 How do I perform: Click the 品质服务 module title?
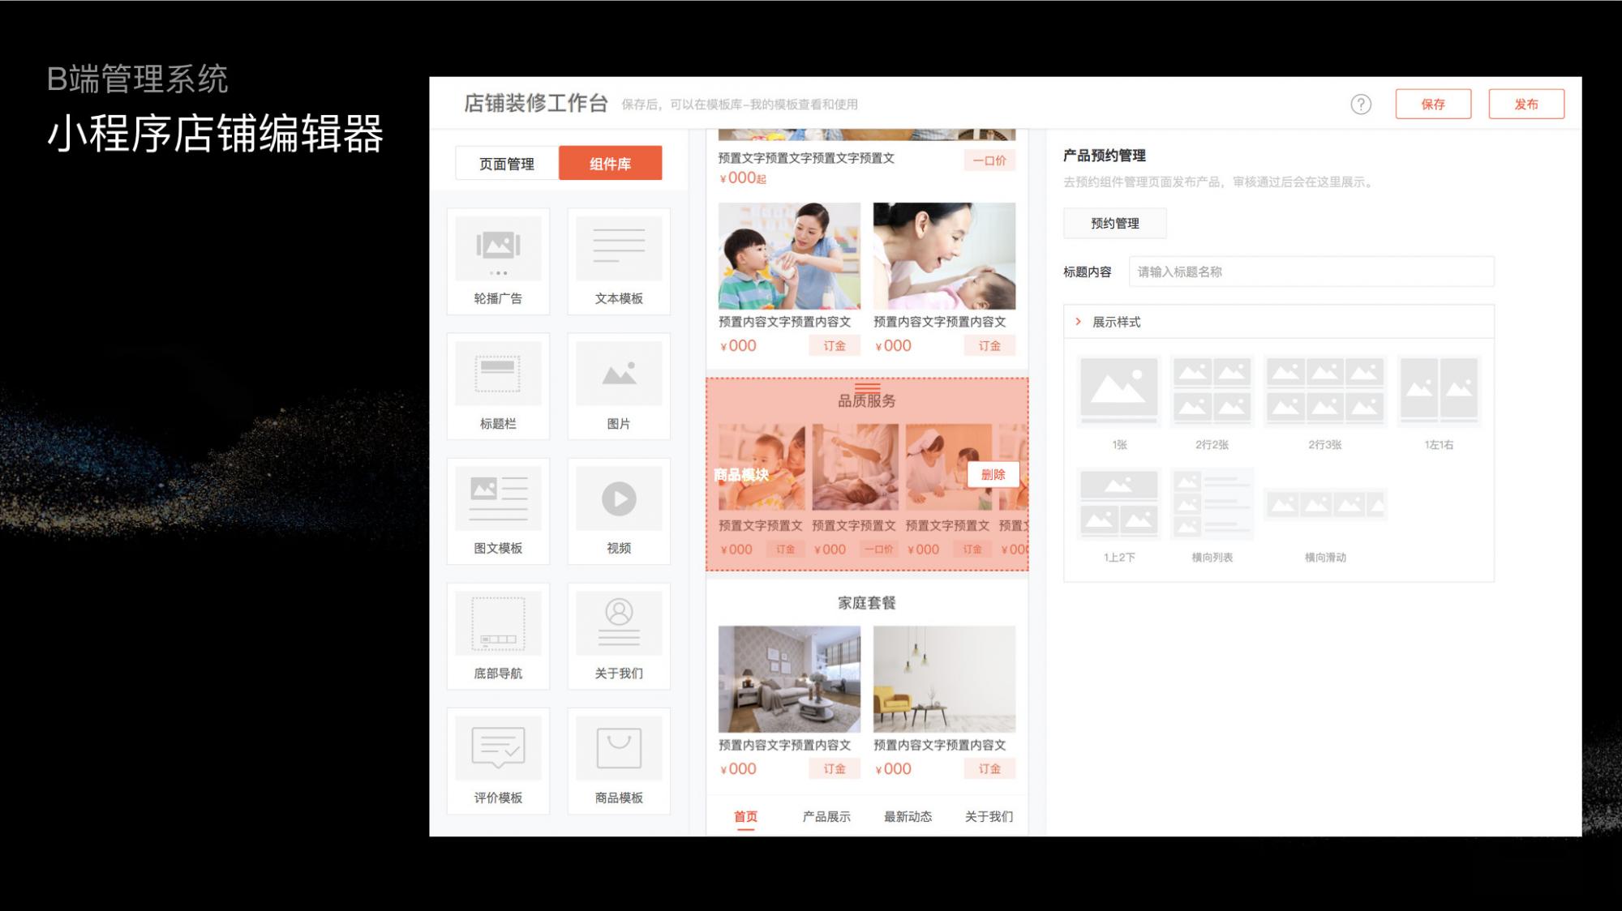[867, 400]
